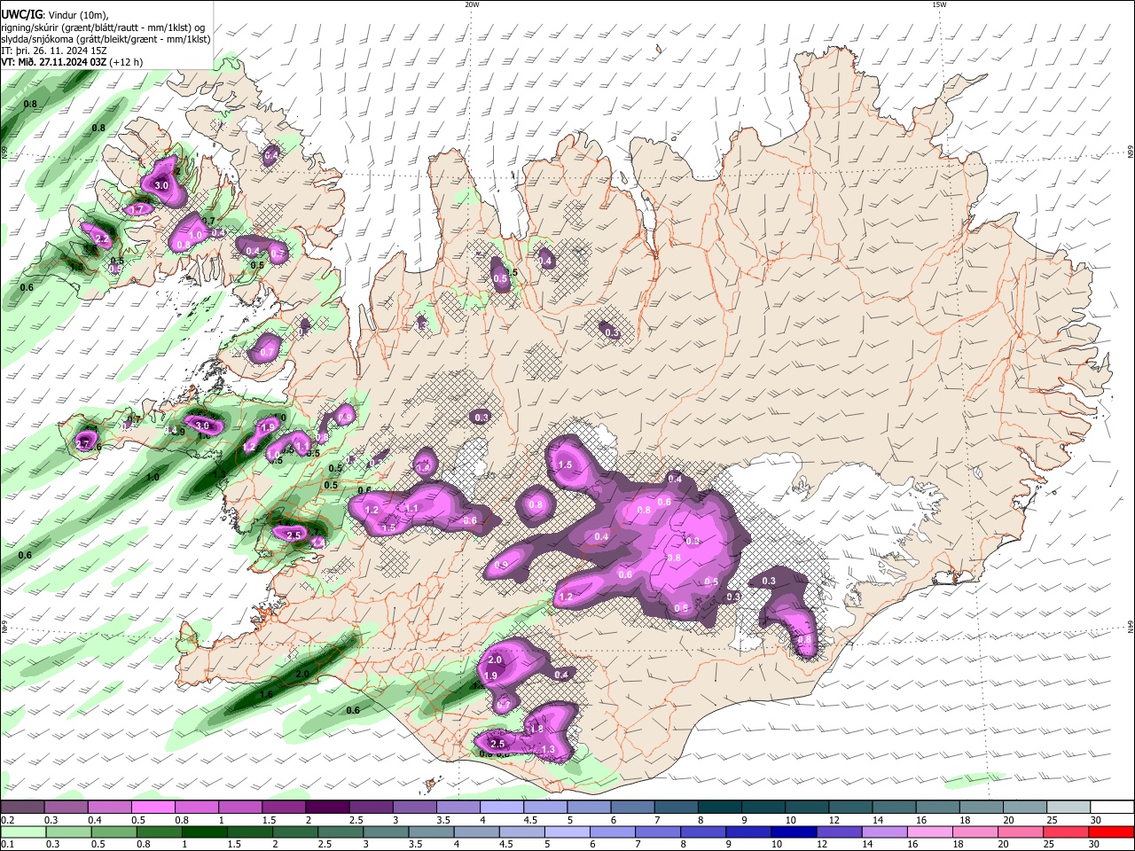
Task: Click the bright pink 0.5 swatch in top legend row
Action: click(153, 807)
